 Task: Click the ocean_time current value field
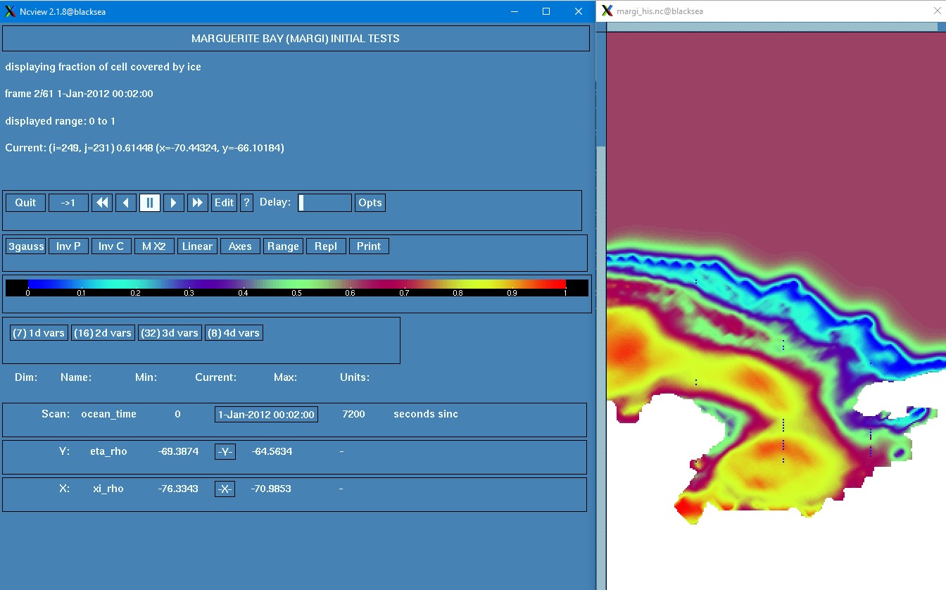point(266,415)
